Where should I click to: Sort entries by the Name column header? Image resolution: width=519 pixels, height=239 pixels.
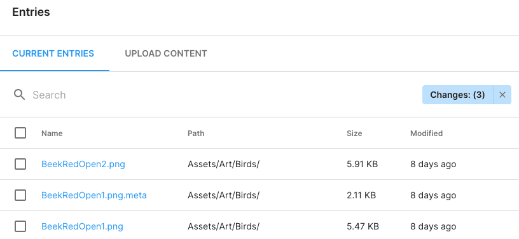click(52, 133)
